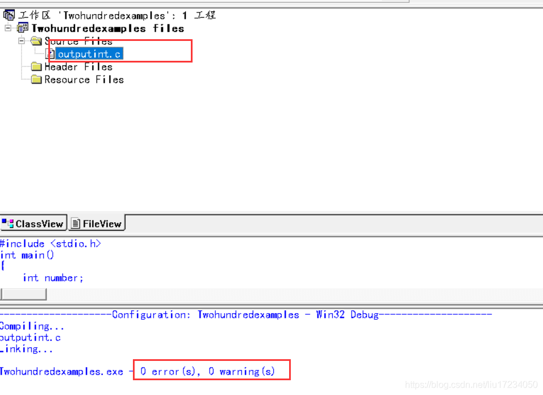Screen dimensions: 543x395
Task: Click the 0 error(s), 0 warning(s) message
Action: (x=210, y=371)
